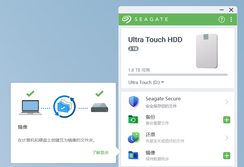Click the 还原 restore clock icon
The image size is (244, 167).
click(133, 138)
